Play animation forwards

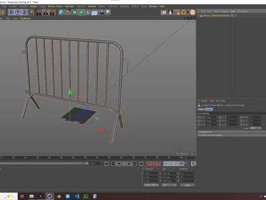pos(124,164)
